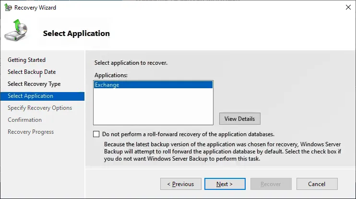Cancel the recovery wizard
Viewport: 356px width, 199px height.
(x=317, y=184)
